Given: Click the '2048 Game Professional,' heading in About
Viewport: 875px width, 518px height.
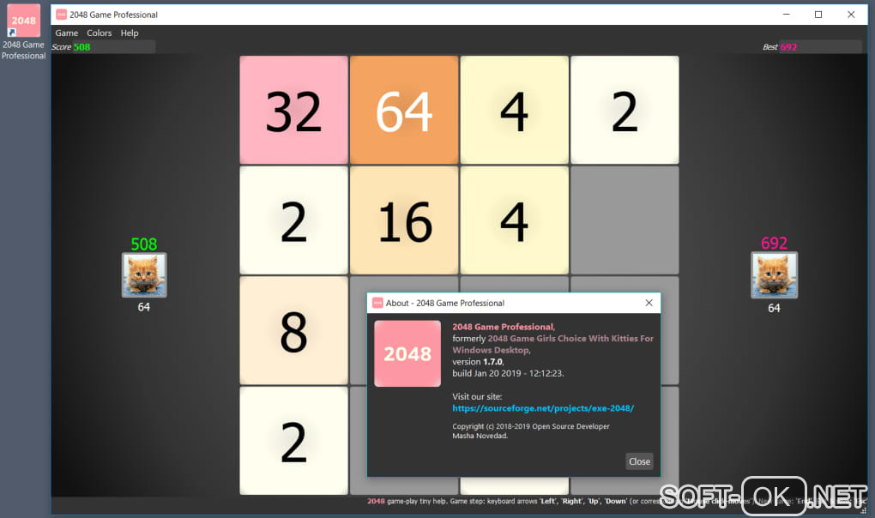Looking at the screenshot, I should (x=504, y=327).
